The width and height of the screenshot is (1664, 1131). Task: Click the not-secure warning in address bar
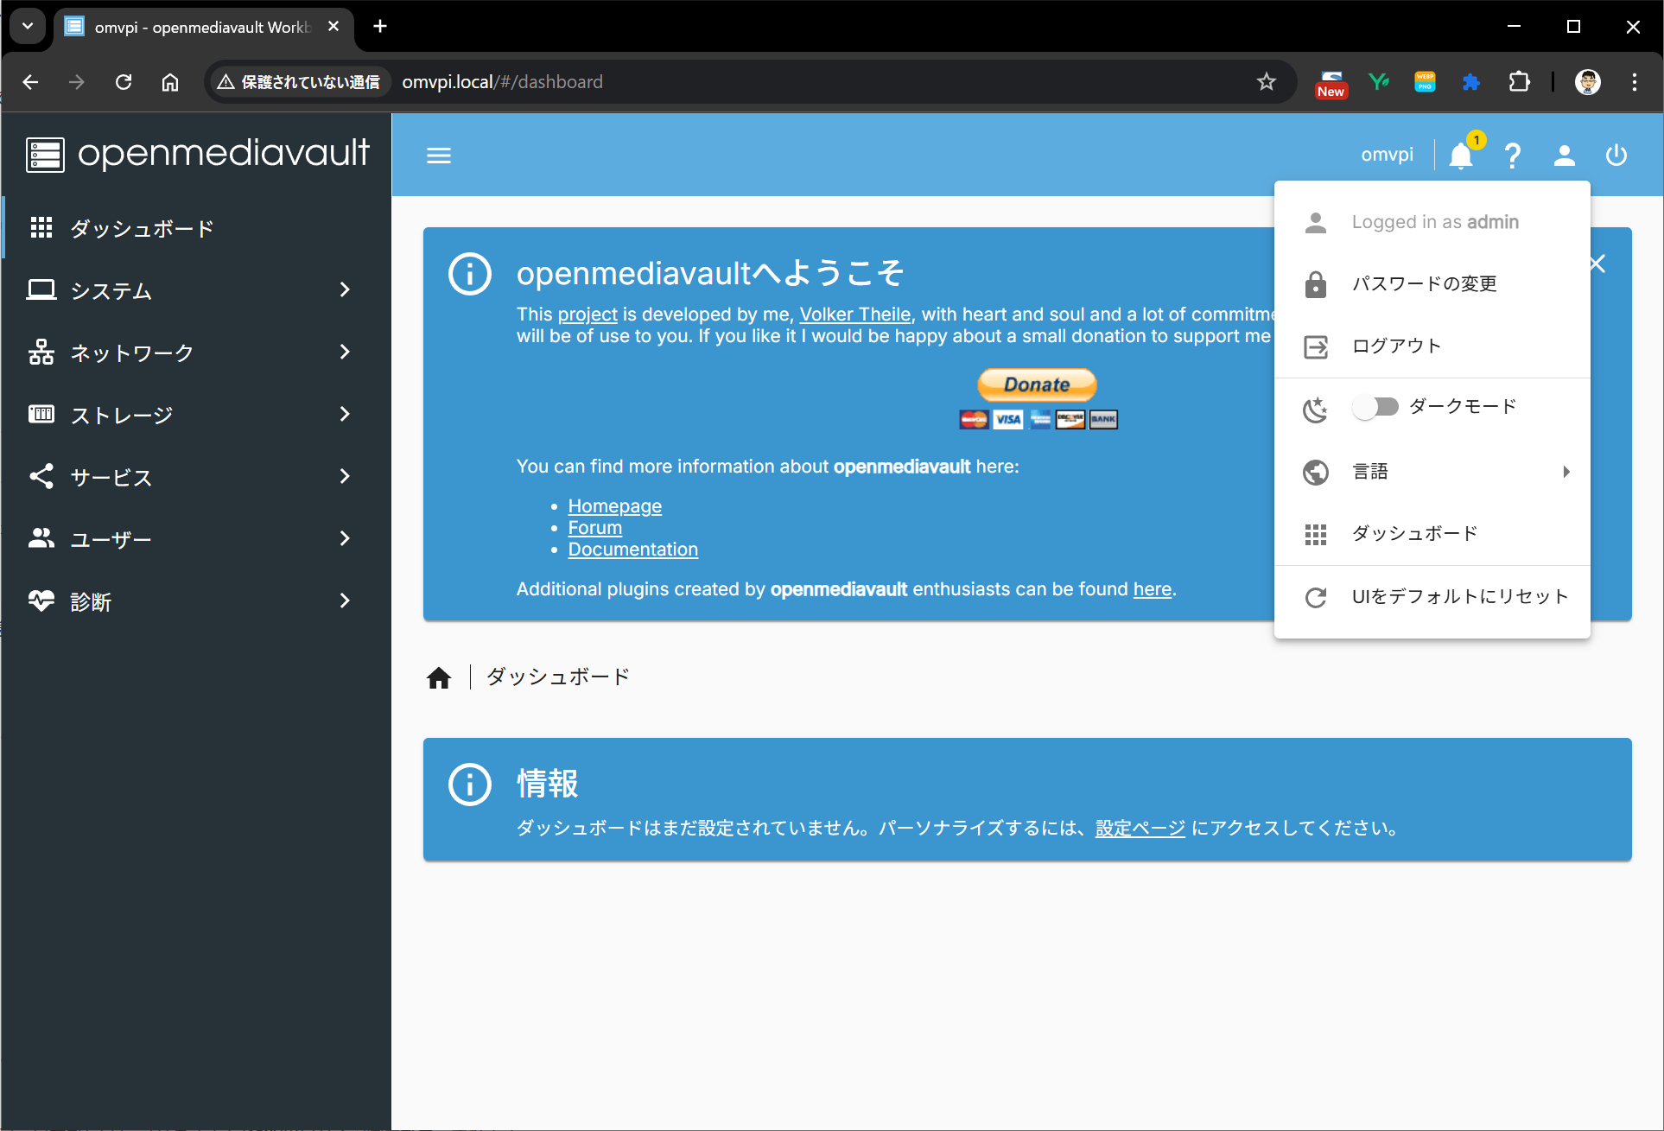pos(299,82)
